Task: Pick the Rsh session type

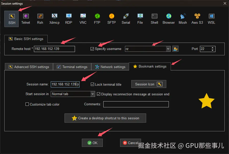Action: (40, 19)
